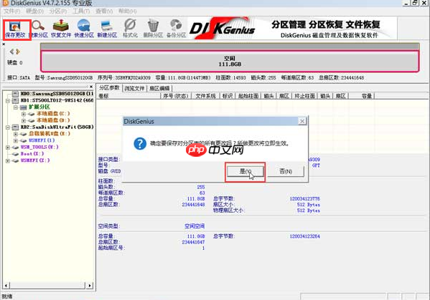Open the 工具(T) menu

coord(81,11)
